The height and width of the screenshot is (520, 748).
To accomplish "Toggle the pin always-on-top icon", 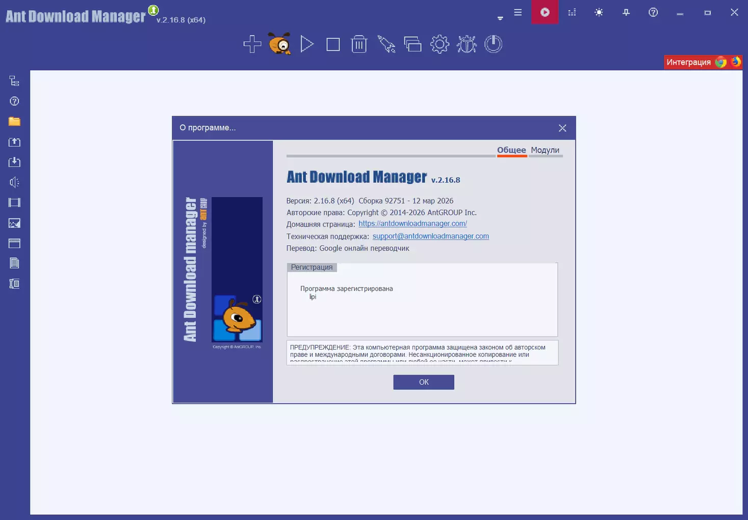I will [x=626, y=12].
